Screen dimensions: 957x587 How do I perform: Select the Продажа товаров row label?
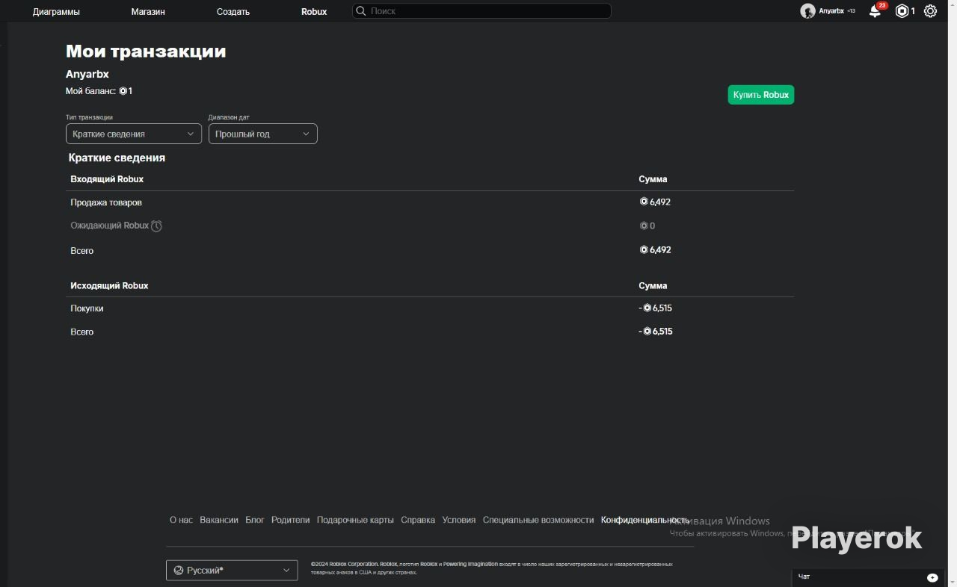(x=106, y=202)
